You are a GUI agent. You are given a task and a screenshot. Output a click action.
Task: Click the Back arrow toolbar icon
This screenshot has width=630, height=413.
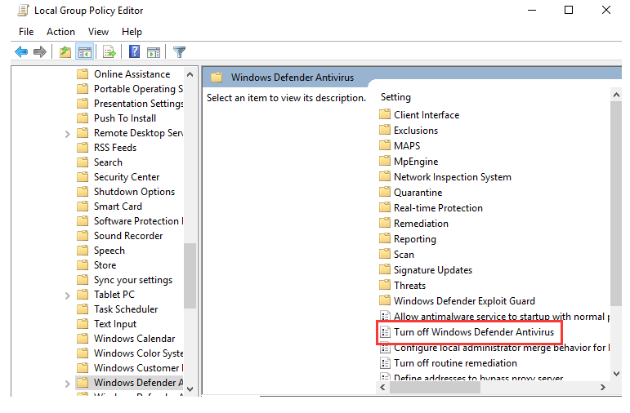pos(21,51)
